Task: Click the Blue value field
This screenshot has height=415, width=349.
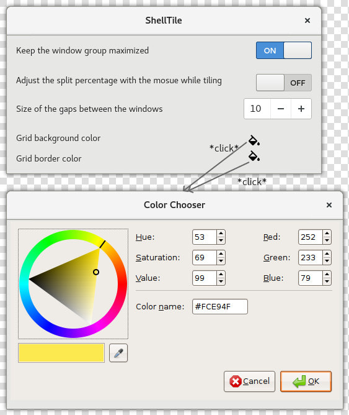Action: (x=311, y=278)
